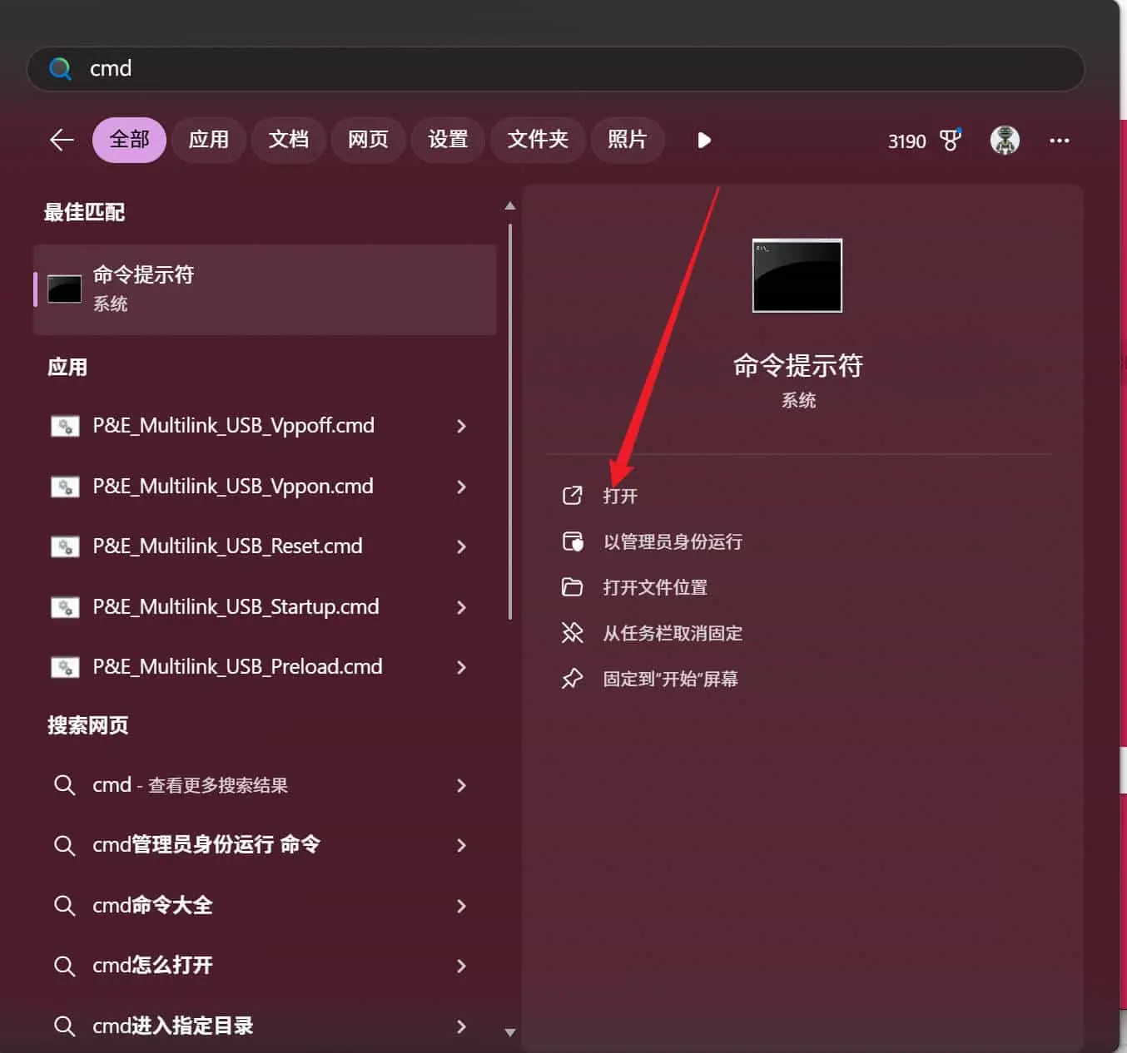Open the user profile avatar
The image size is (1127, 1053).
[x=1005, y=140]
